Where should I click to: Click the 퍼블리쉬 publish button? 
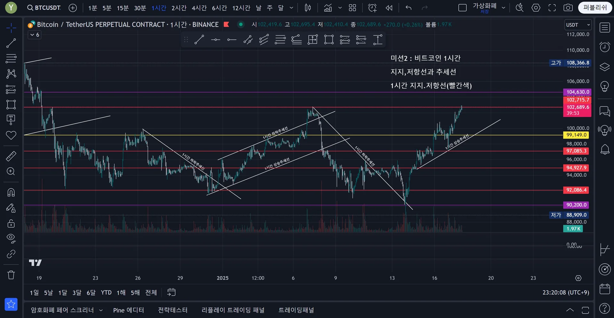pos(595,8)
